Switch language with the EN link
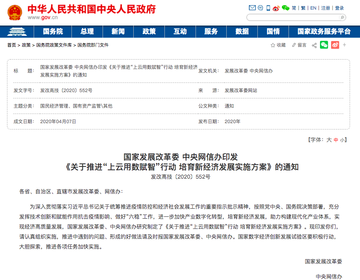The image size is (360, 280). click(x=313, y=8)
